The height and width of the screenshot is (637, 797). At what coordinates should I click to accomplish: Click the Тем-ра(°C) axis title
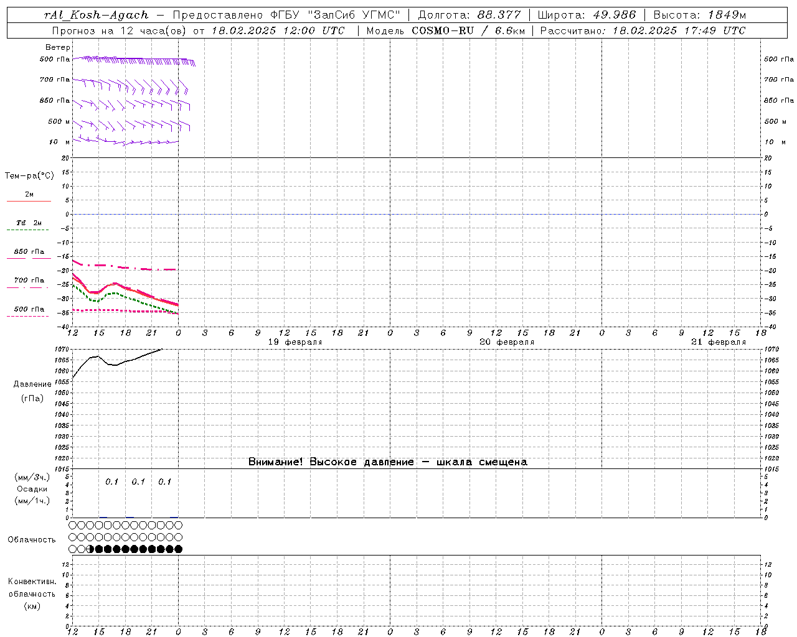click(x=29, y=176)
